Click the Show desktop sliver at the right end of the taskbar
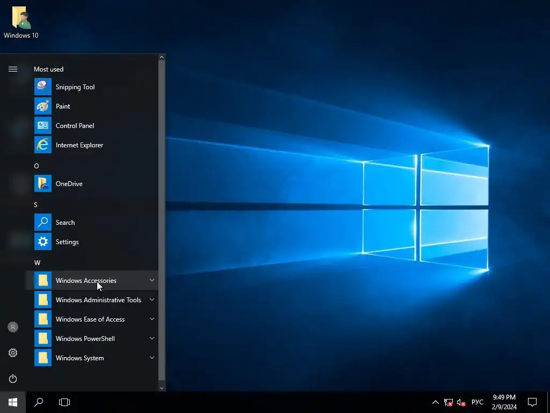This screenshot has height=413, width=550. coord(548,402)
